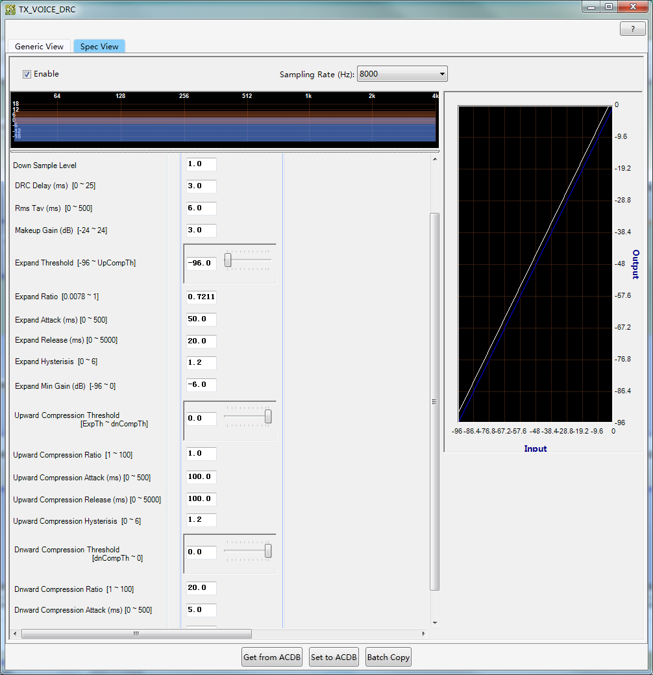Click the Set to ACDB button
The image size is (653, 675).
[334, 657]
